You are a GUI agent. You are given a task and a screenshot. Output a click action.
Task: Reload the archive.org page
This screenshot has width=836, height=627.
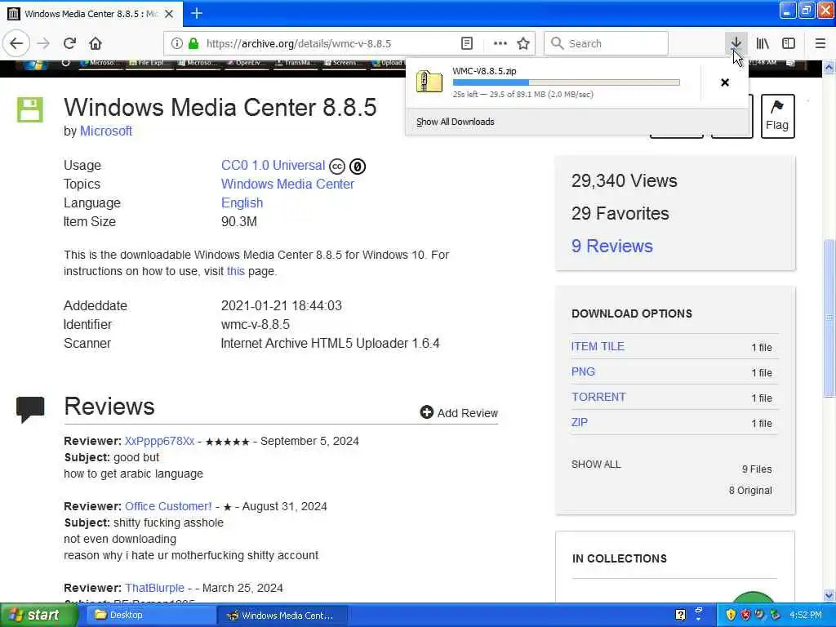click(69, 43)
